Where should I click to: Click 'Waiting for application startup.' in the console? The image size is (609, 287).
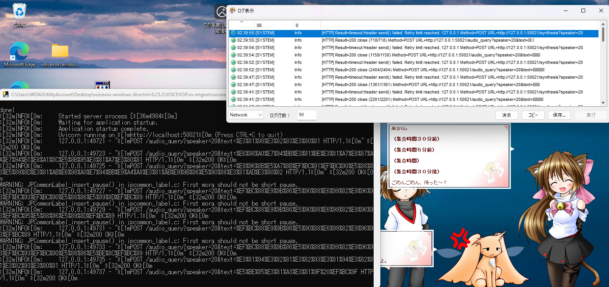[108, 122]
